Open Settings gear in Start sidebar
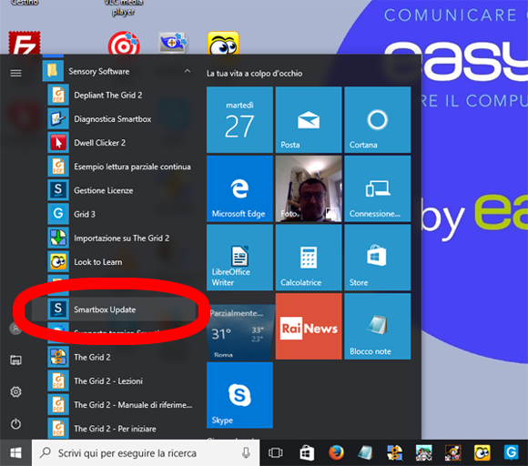This screenshot has width=528, height=466. (x=15, y=392)
